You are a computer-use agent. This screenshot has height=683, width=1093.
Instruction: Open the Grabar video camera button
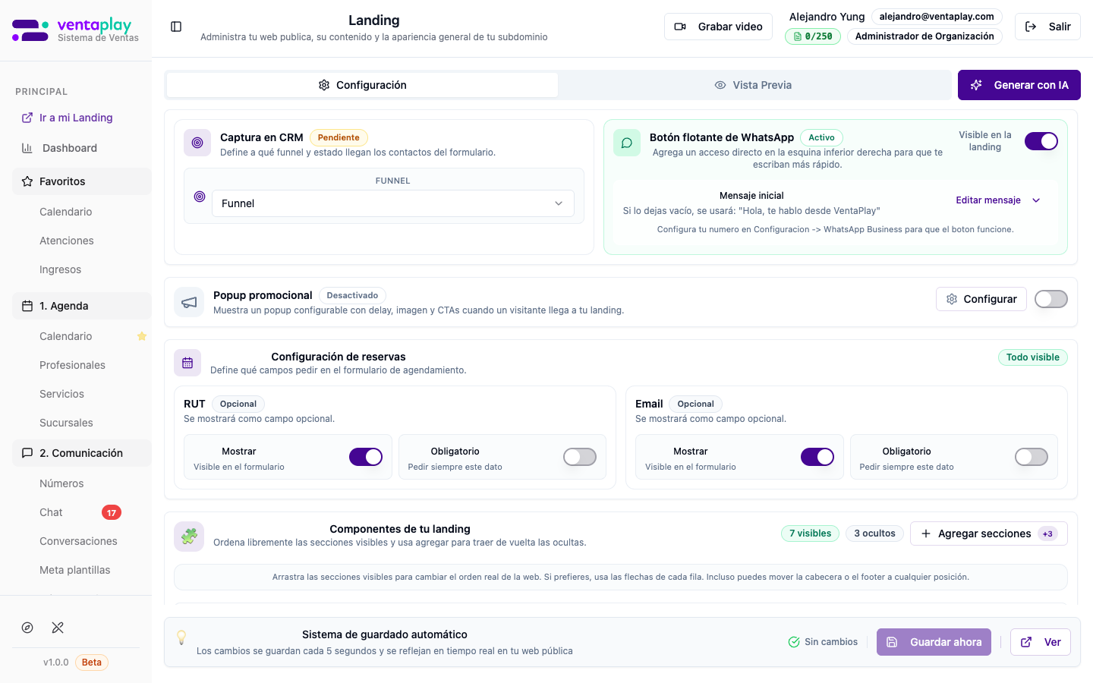point(718,26)
